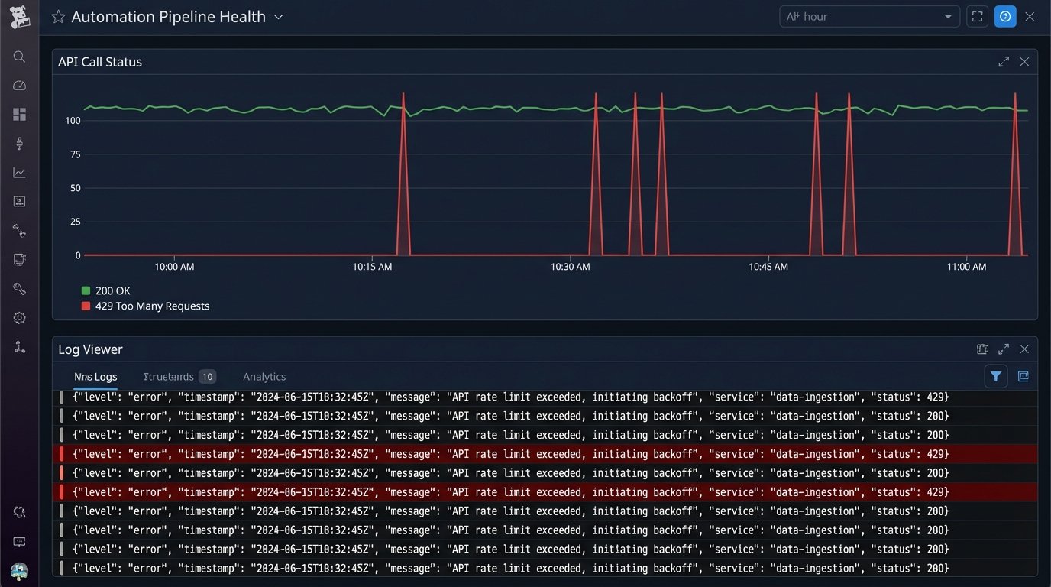Click the search magnifier in the sidebar
Image resolution: width=1051 pixels, height=587 pixels.
point(19,57)
